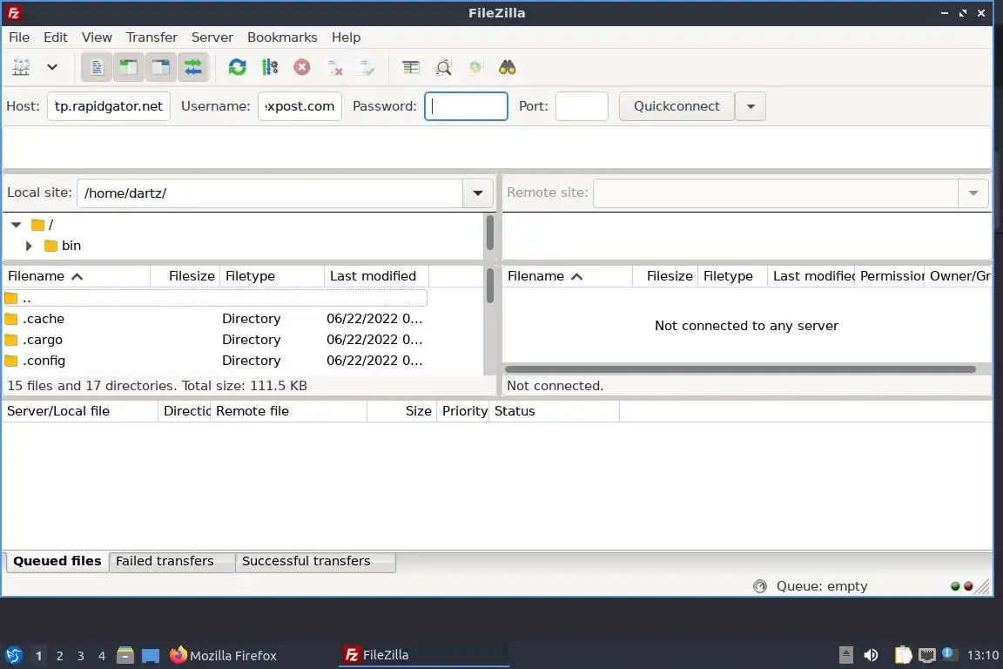
Task: Reconnect to last server icon
Action: click(367, 67)
